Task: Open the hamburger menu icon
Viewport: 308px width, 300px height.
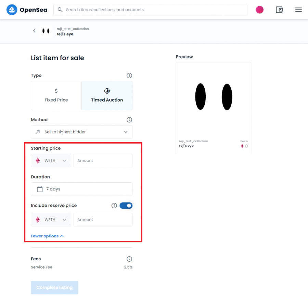Action: [298, 10]
